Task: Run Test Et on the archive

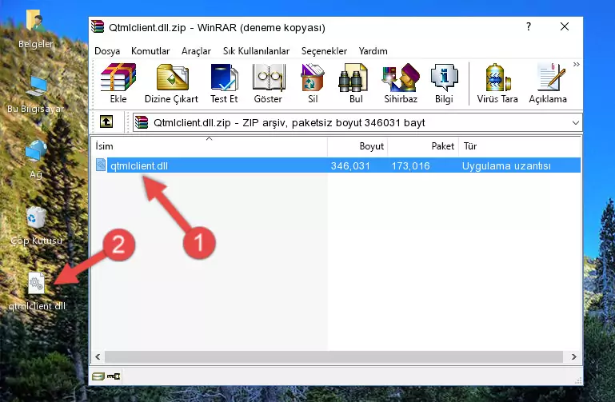Action: [x=224, y=83]
